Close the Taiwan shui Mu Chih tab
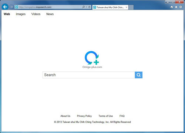This screenshot has height=133, width=185. pyautogui.click(x=127, y=7)
